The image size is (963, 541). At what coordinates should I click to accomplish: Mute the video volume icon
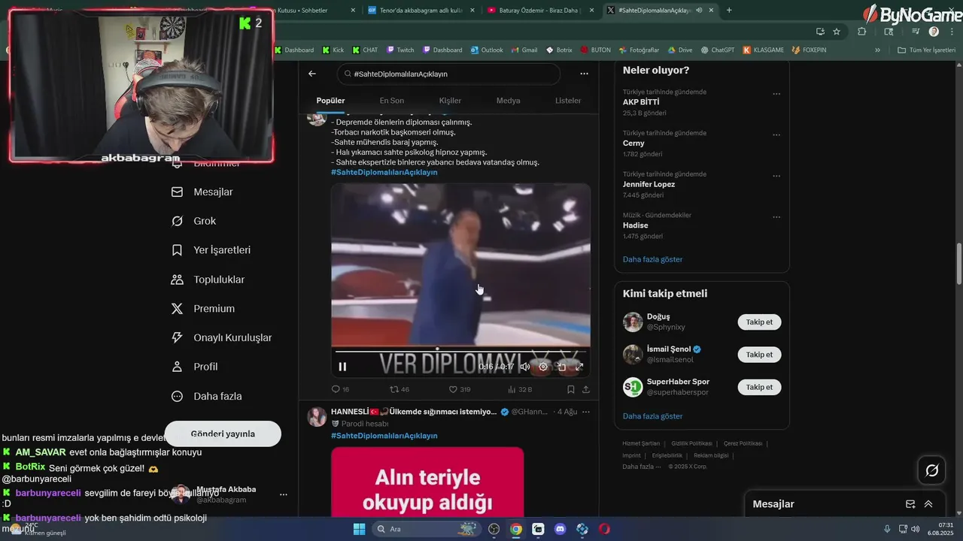coord(525,367)
